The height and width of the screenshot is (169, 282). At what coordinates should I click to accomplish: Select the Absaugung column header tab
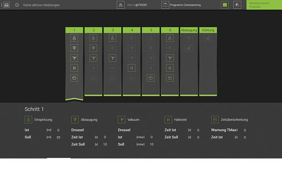click(x=189, y=30)
